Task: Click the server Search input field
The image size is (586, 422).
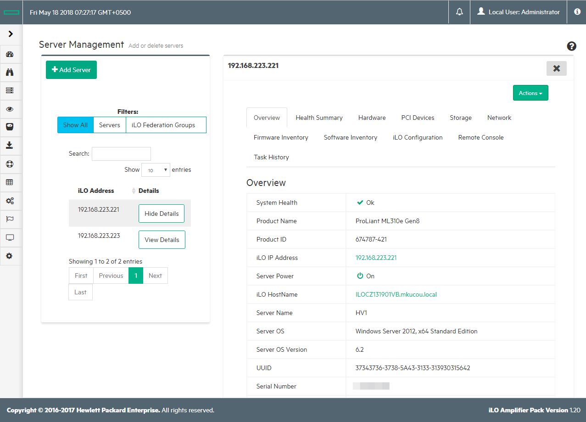Action: (x=121, y=154)
